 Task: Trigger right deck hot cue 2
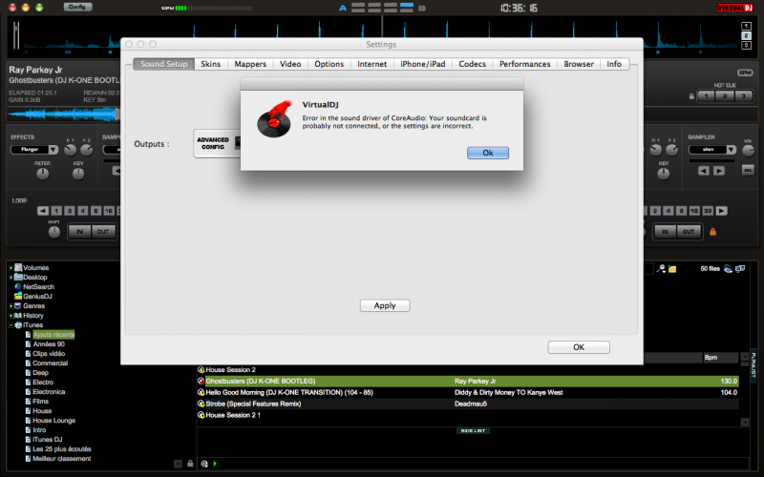(725, 96)
